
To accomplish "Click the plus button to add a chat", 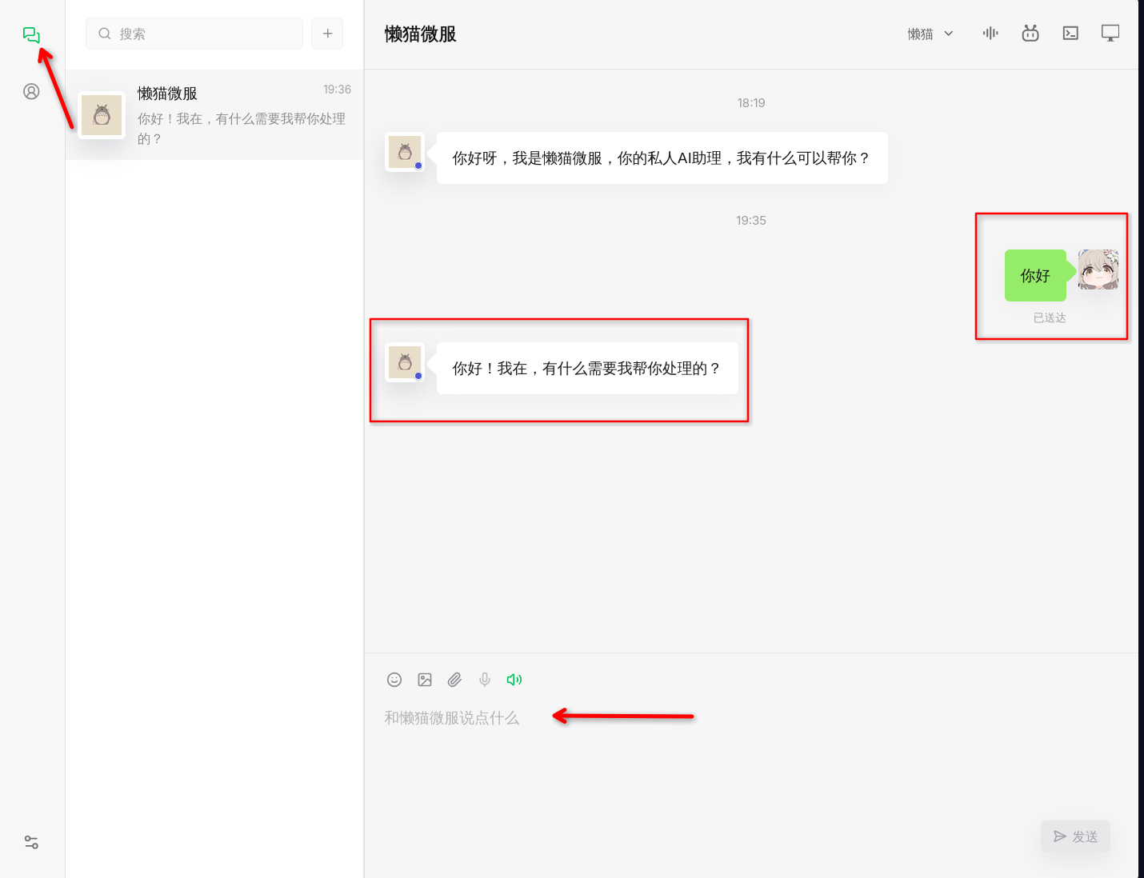I will click(327, 34).
